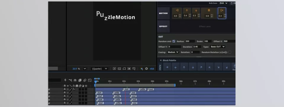Select the IN motion block valued 0.5
Viewport: 284px width, 107px height.
coord(177,13)
